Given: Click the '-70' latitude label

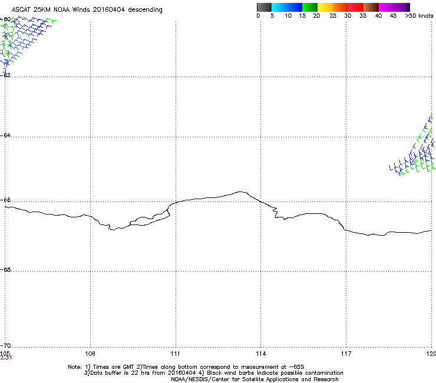Looking at the screenshot, I should [x=6, y=346].
